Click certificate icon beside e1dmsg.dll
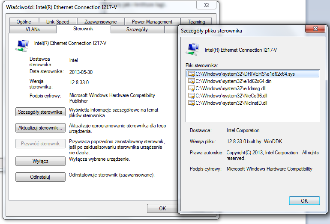The image size is (330, 224). point(191,88)
